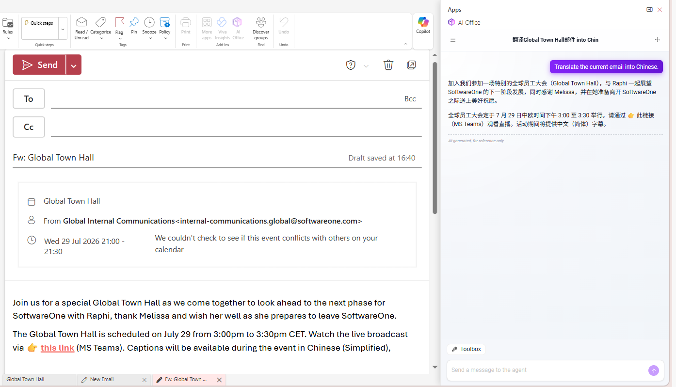Open hamburger menu in AI Office panel
The width and height of the screenshot is (676, 387).
[453, 40]
